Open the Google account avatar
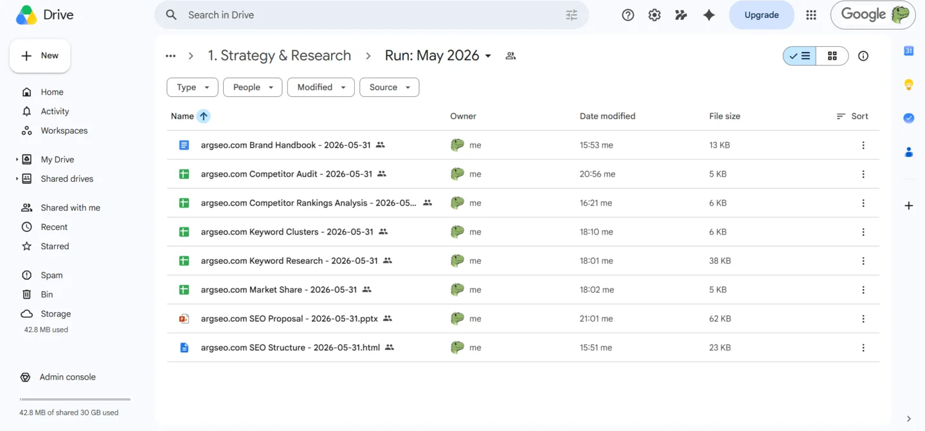The width and height of the screenshot is (925, 431). click(900, 15)
